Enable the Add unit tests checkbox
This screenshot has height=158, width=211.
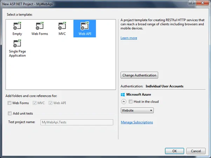pos(9,113)
